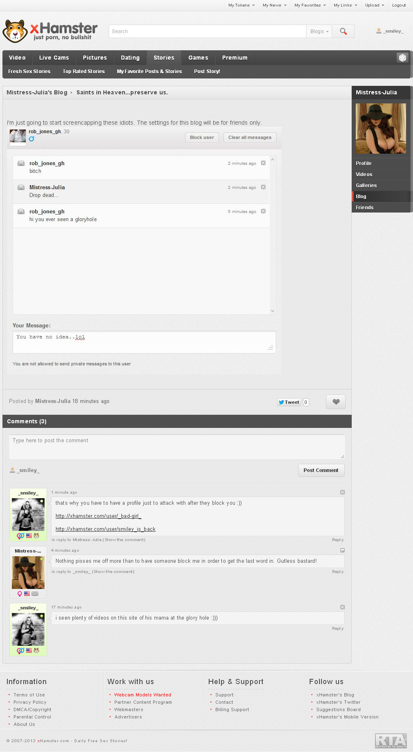The width and height of the screenshot is (413, 752).
Task: Open the smiley_is_back profile URL link
Action: click(105, 529)
